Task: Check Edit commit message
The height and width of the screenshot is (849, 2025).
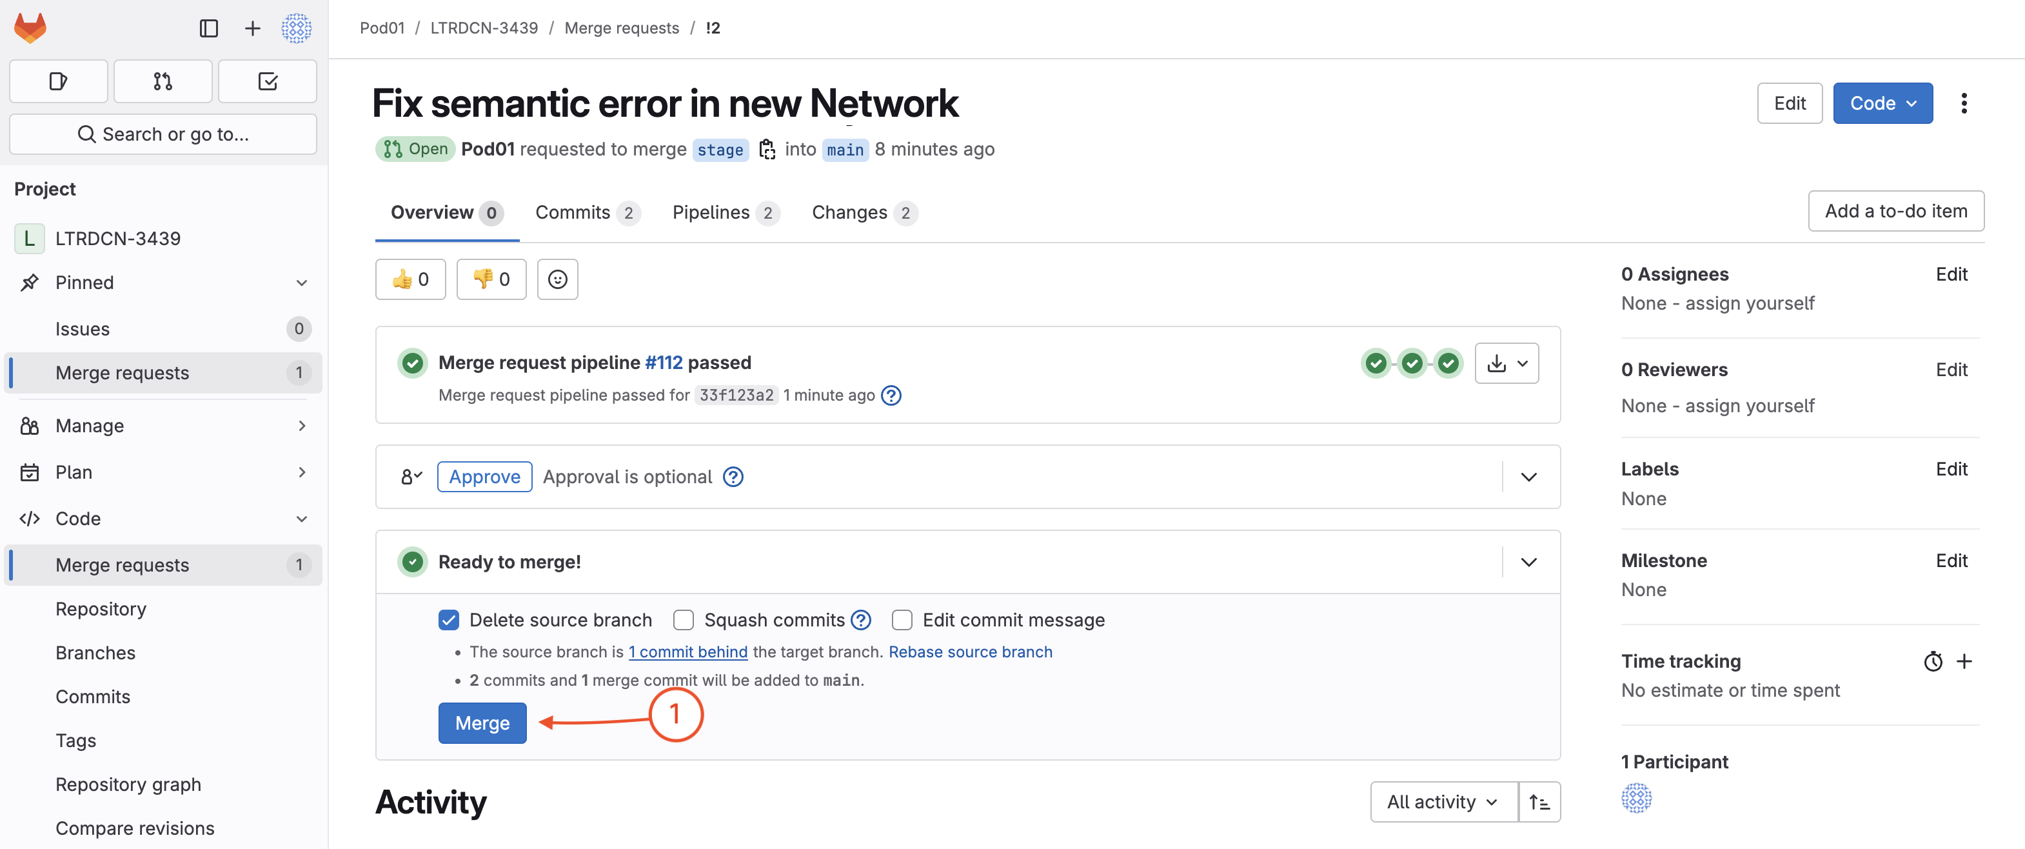Action: (x=902, y=620)
